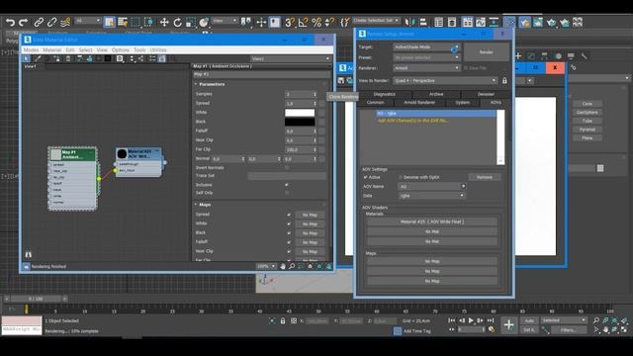633x356 pixels.
Task: Click the White color swatch
Action: [x=300, y=113]
